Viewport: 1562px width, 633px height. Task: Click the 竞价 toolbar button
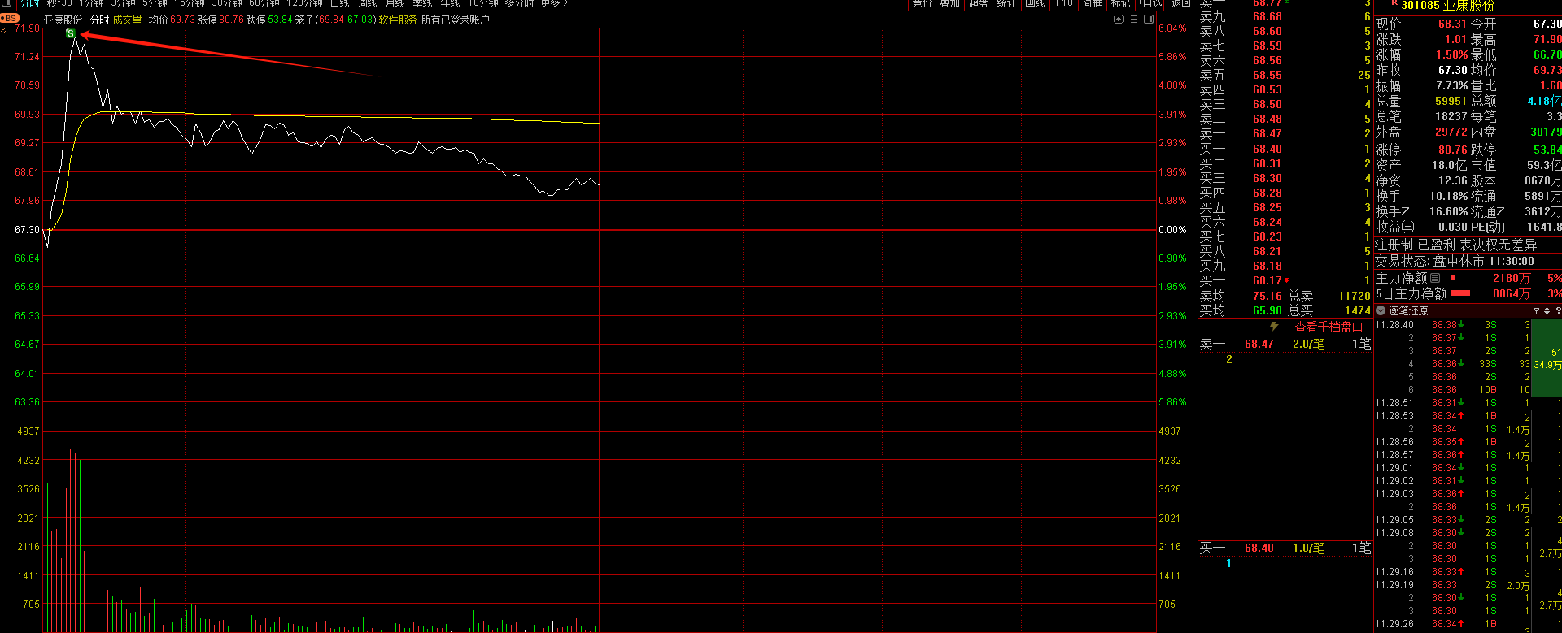pyautogui.click(x=921, y=4)
